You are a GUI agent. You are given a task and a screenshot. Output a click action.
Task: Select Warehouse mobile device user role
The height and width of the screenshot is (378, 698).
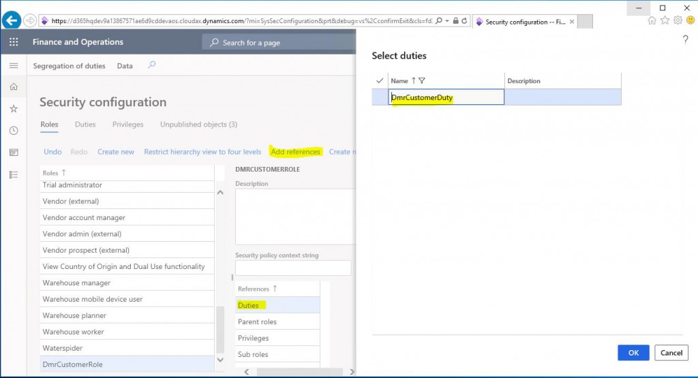pyautogui.click(x=127, y=299)
